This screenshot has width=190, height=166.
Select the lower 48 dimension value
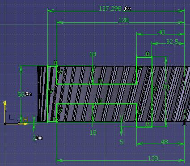(x=165, y=142)
